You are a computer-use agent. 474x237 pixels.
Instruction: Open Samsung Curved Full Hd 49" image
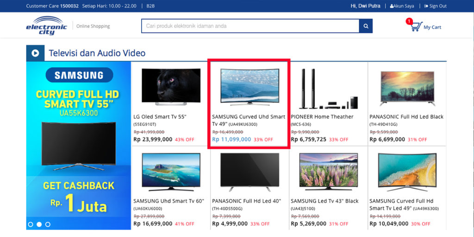point(407,172)
